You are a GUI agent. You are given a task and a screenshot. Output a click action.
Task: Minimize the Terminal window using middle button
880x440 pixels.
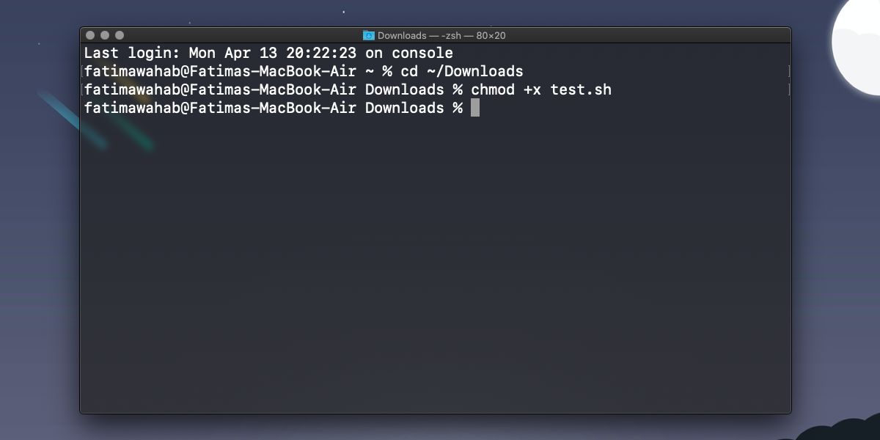pos(105,35)
